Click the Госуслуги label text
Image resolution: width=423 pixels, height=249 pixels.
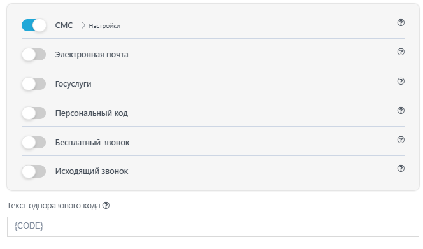73,84
